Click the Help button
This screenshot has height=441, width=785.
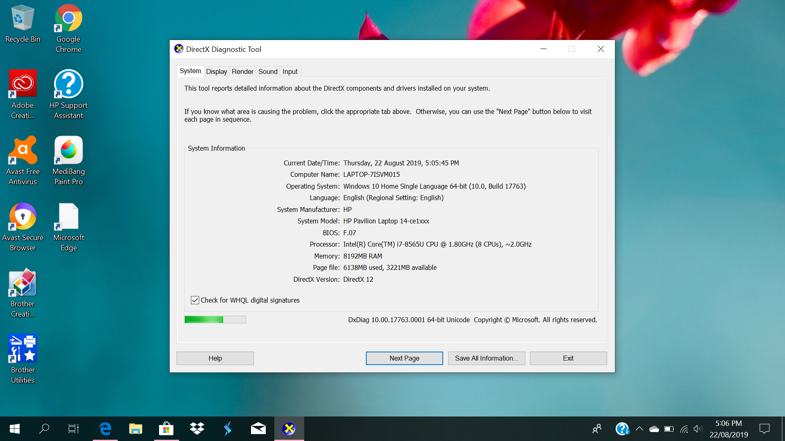point(215,358)
